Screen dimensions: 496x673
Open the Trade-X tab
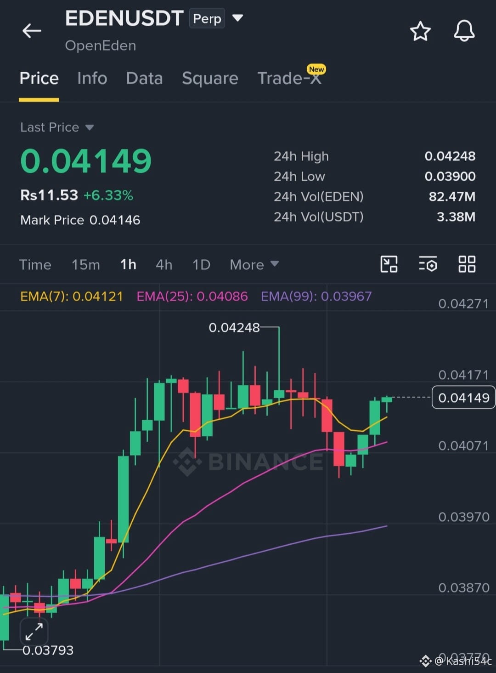click(289, 78)
